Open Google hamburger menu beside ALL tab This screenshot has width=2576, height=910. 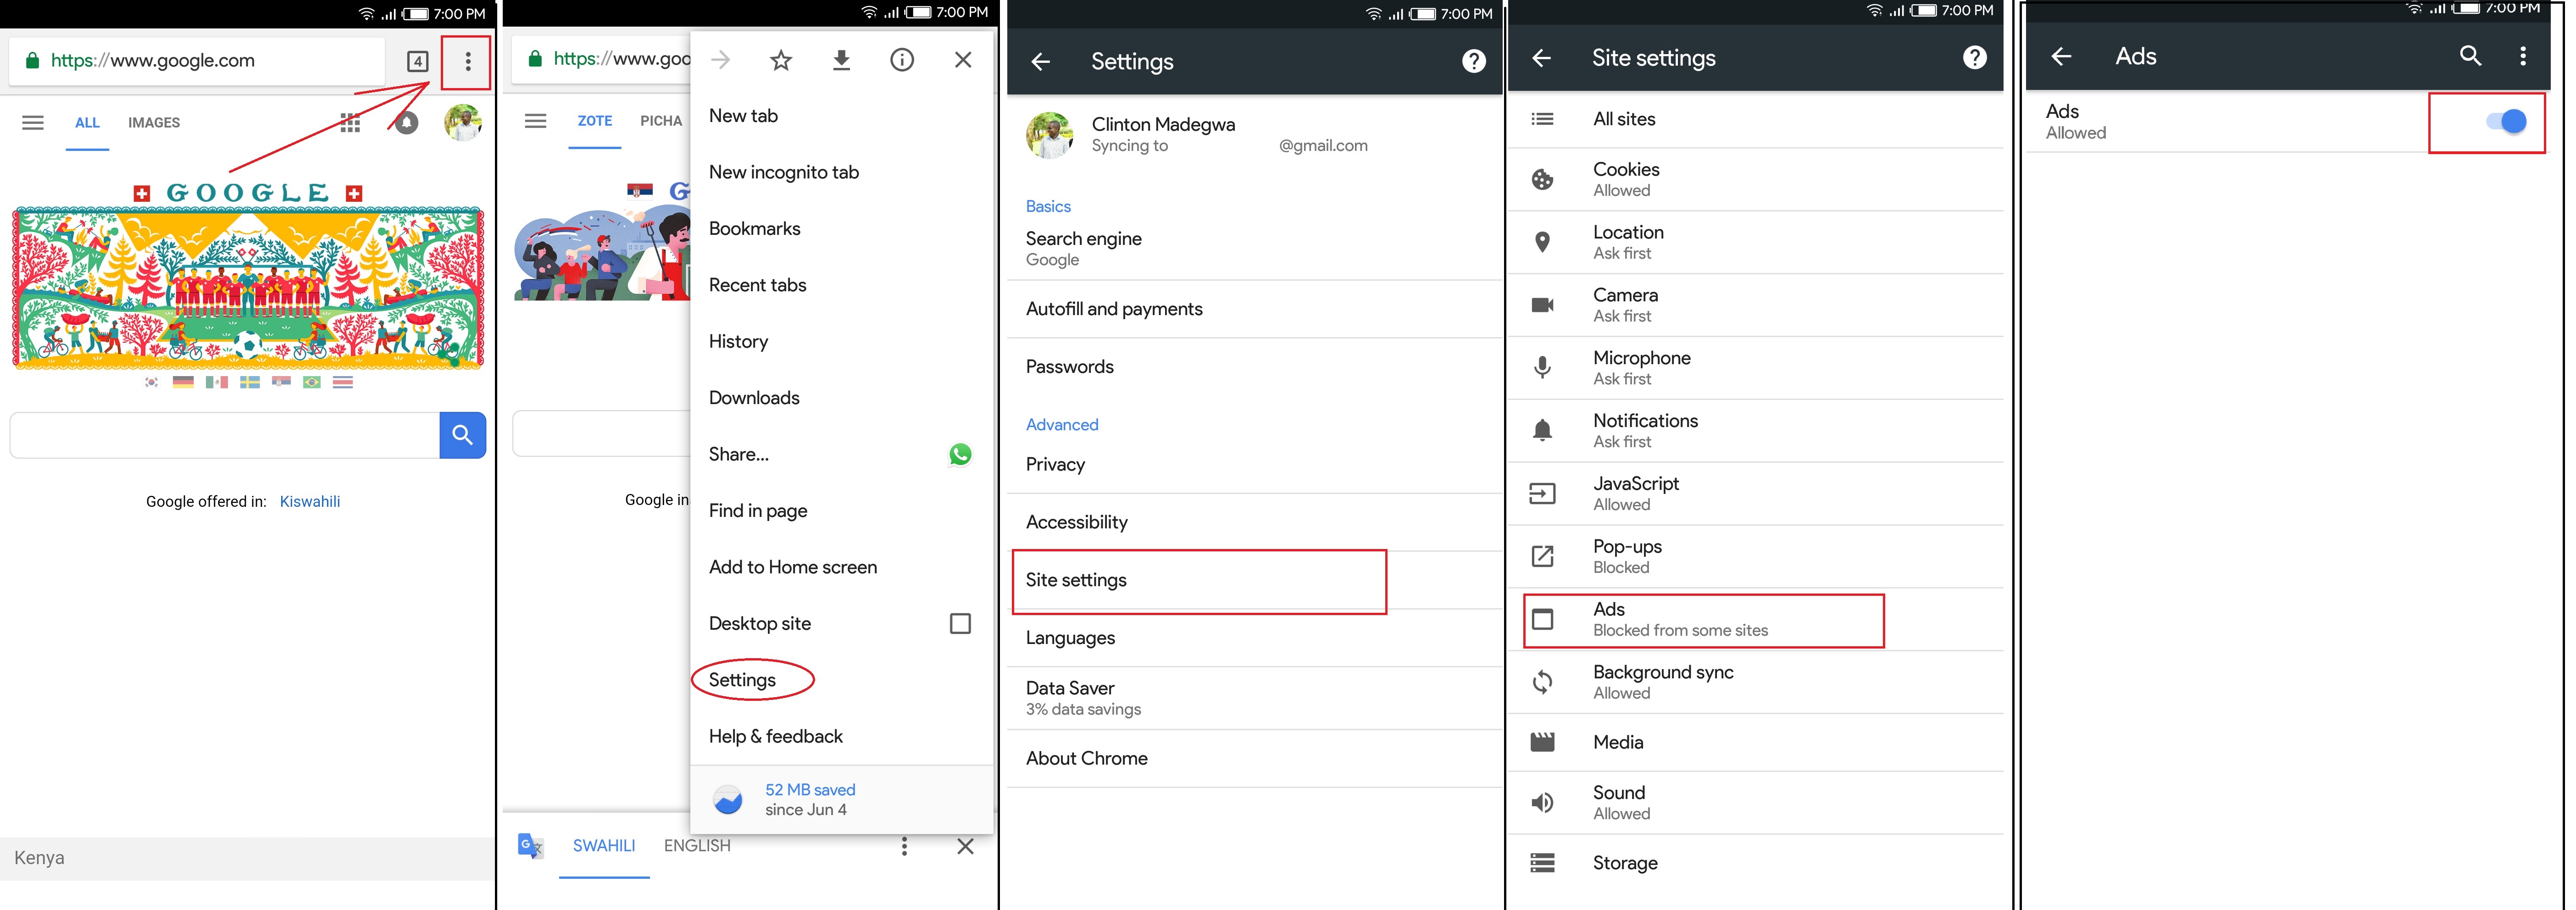click(x=33, y=123)
